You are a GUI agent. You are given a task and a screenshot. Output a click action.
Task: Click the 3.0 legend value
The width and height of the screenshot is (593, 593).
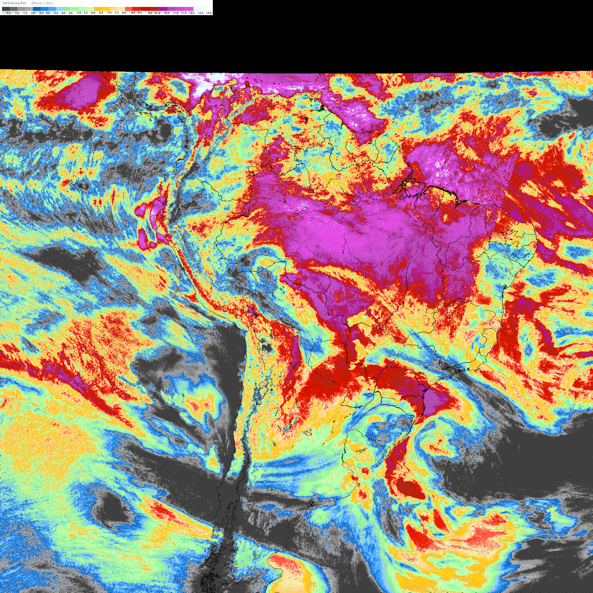point(48,13)
